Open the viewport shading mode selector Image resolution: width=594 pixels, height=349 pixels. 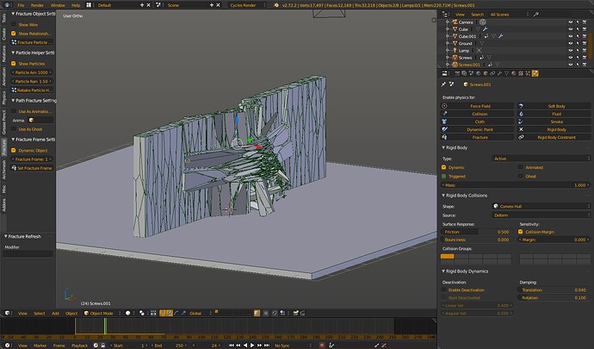(127, 314)
